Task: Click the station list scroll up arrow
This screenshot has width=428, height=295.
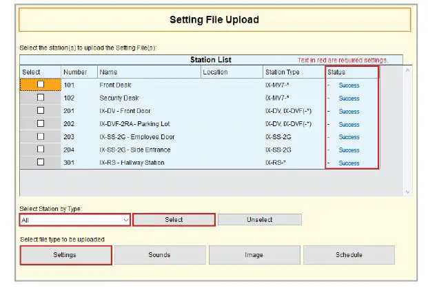Action: 407,70
